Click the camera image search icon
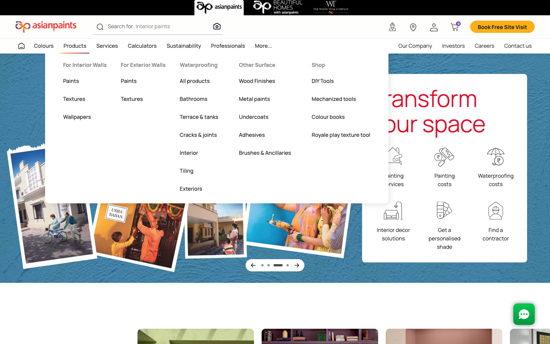The width and height of the screenshot is (550, 344). click(217, 26)
